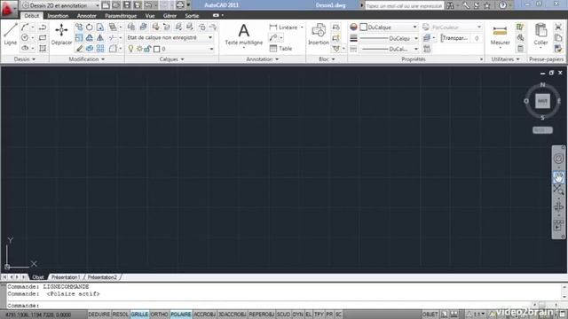Click the Pan hand icon in navigation bar
The height and width of the screenshot is (319, 568).
click(558, 177)
